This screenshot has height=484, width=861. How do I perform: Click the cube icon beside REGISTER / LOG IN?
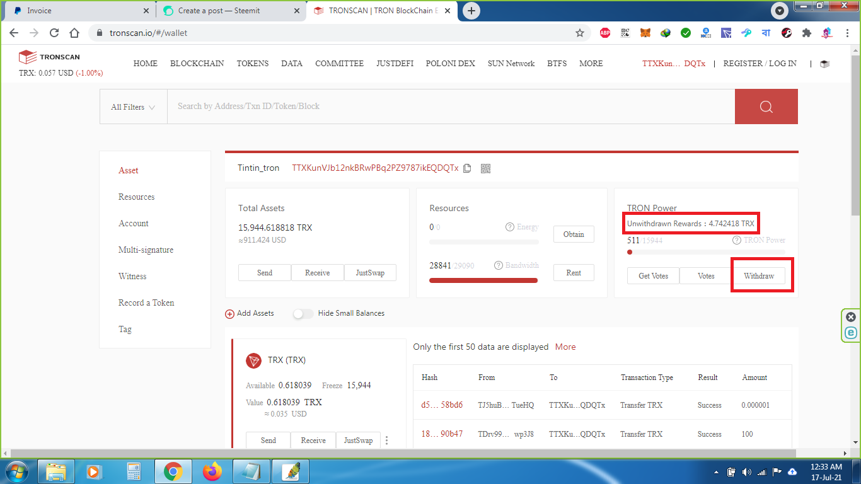[824, 64]
